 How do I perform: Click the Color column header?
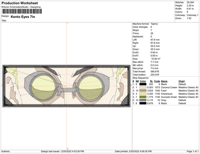143,81
